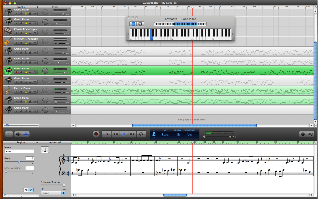
Task: Open the Enhance Timing None dropdown
Action: click(x=53, y=193)
